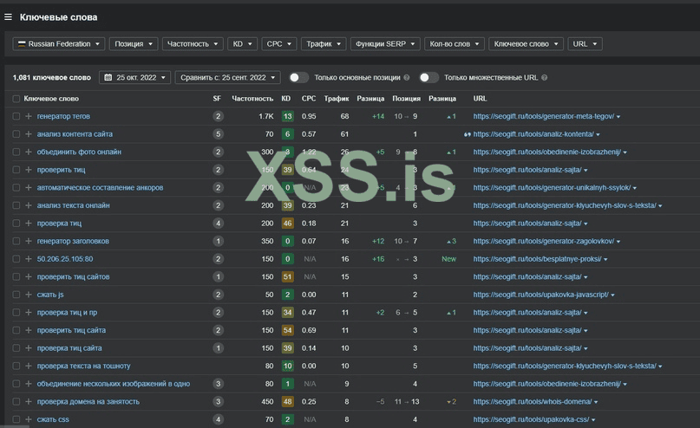Click KD badge 51 for проверить тиц сайтов
700x428 pixels.
(287, 277)
